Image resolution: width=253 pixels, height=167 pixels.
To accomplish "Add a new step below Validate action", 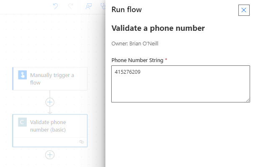I will click(50, 155).
